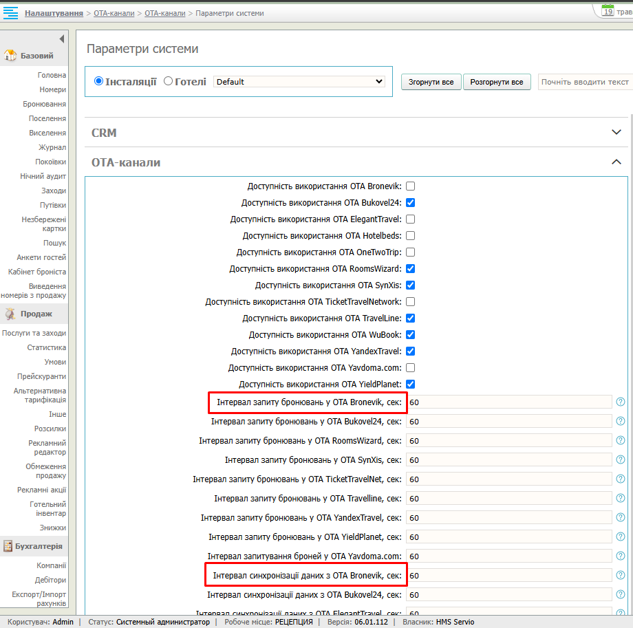Click the Згорнути все button
The height and width of the screenshot is (628, 633).
pos(431,82)
